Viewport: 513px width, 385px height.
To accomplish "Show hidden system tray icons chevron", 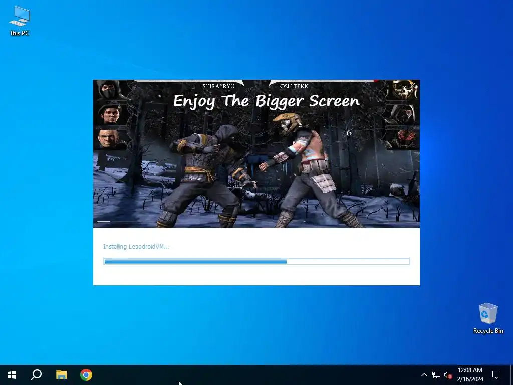I will (424, 375).
